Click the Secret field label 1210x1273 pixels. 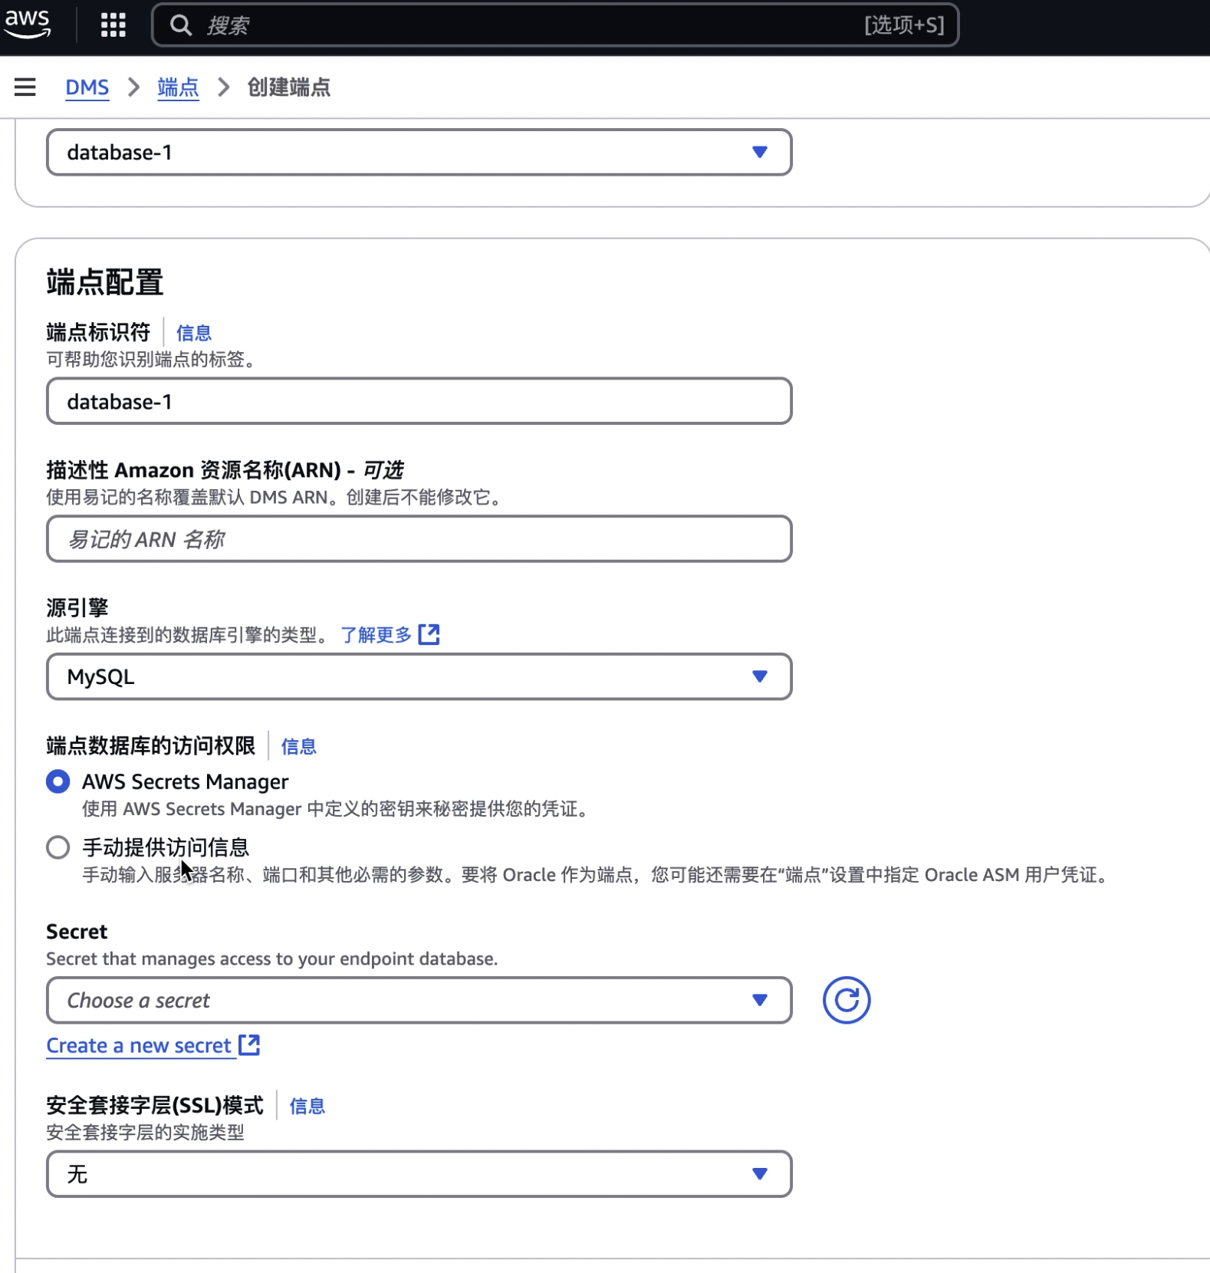[77, 932]
